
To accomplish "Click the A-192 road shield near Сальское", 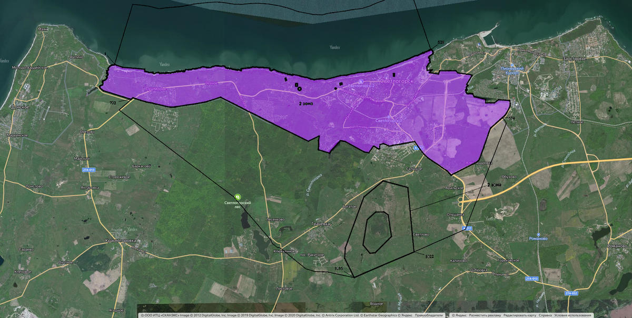I will (418, 149).
